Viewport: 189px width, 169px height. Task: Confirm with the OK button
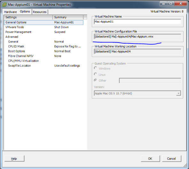point(150,159)
